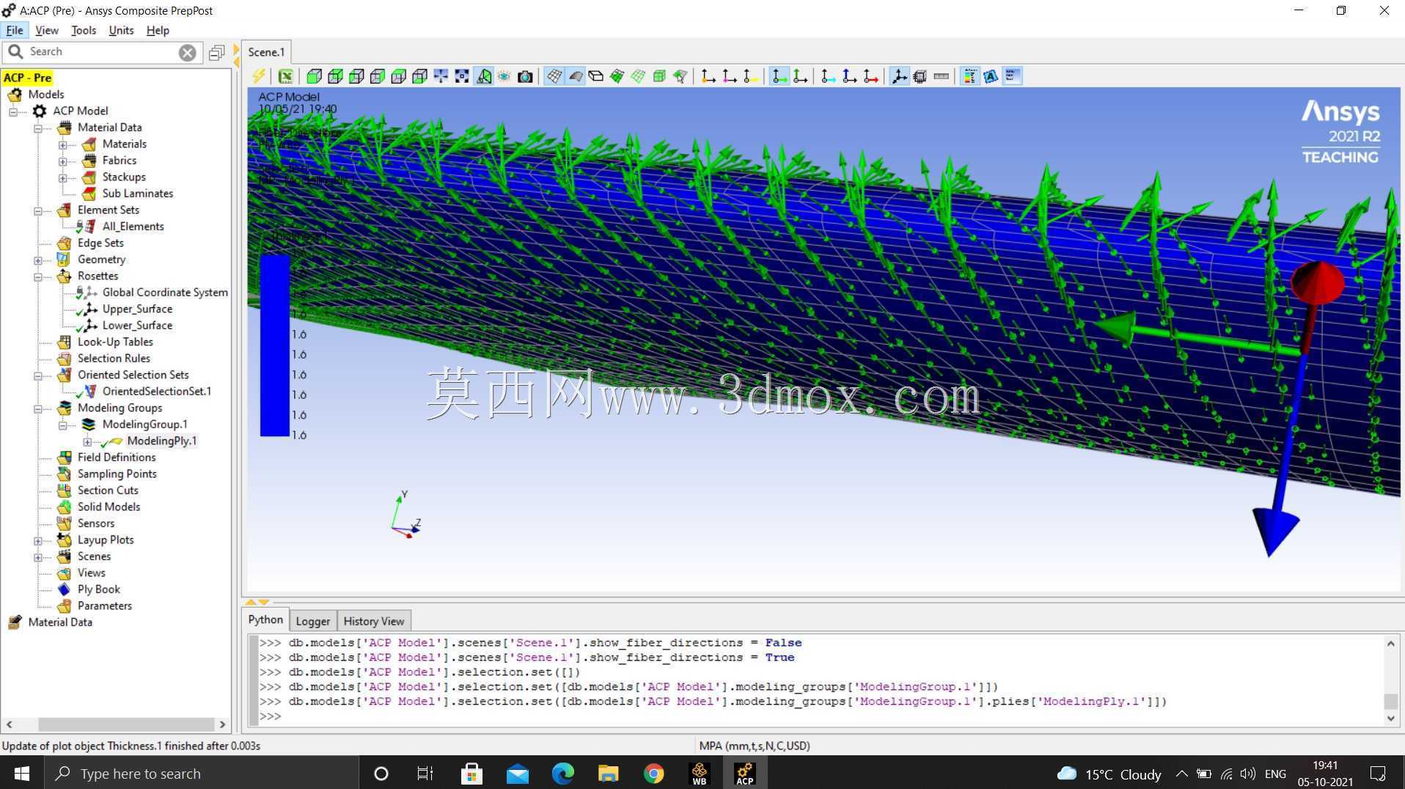This screenshot has width=1405, height=789.
Task: Collapse the Material Data node
Action: (x=38, y=128)
